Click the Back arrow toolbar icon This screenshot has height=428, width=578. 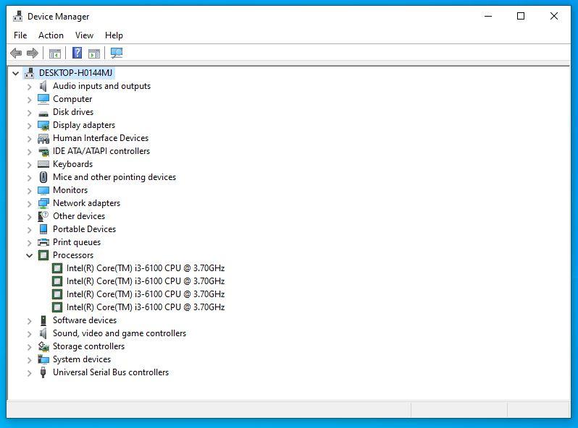tap(16, 54)
